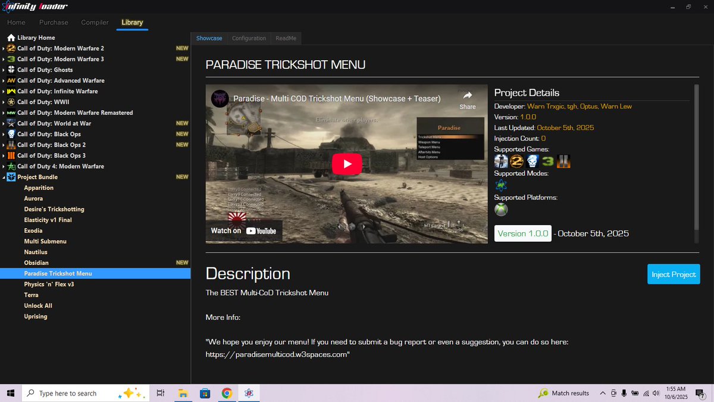Viewport: 714px width, 402px height.
Task: Expand Call of Duty: Black Ops 3 node
Action: point(4,155)
